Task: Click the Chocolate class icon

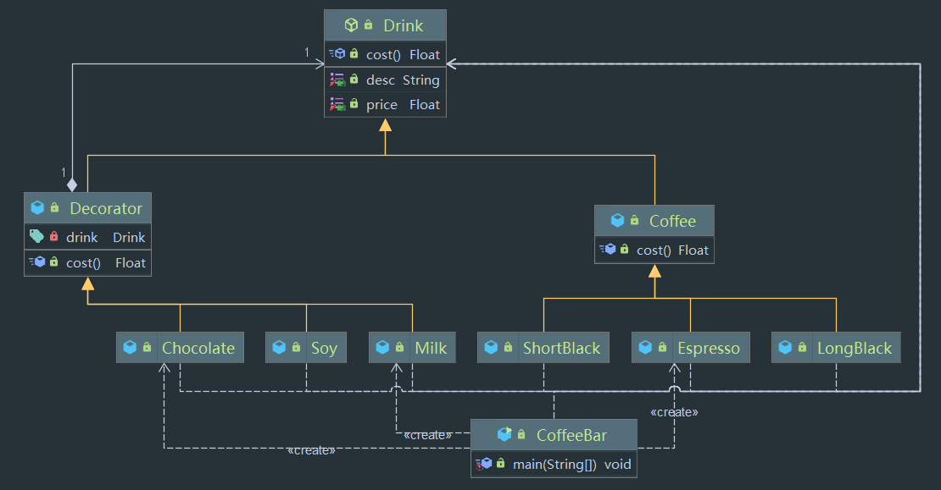Action: point(130,347)
